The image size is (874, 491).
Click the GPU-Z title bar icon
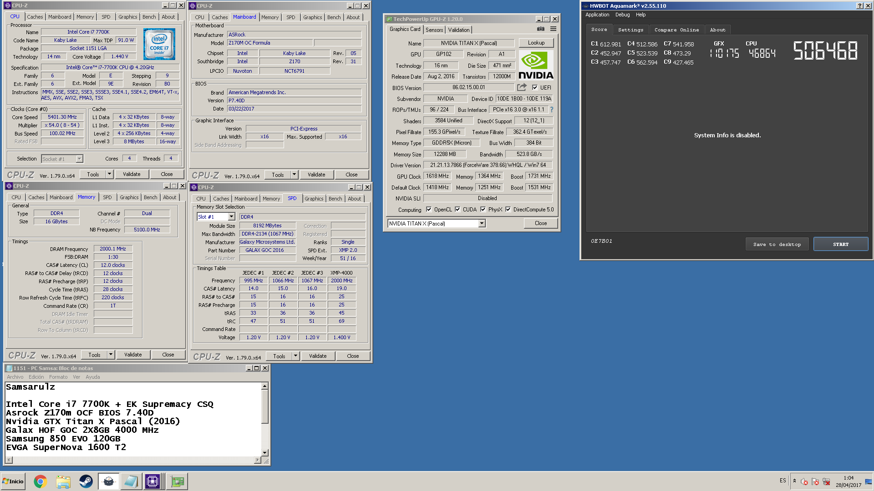coord(388,19)
